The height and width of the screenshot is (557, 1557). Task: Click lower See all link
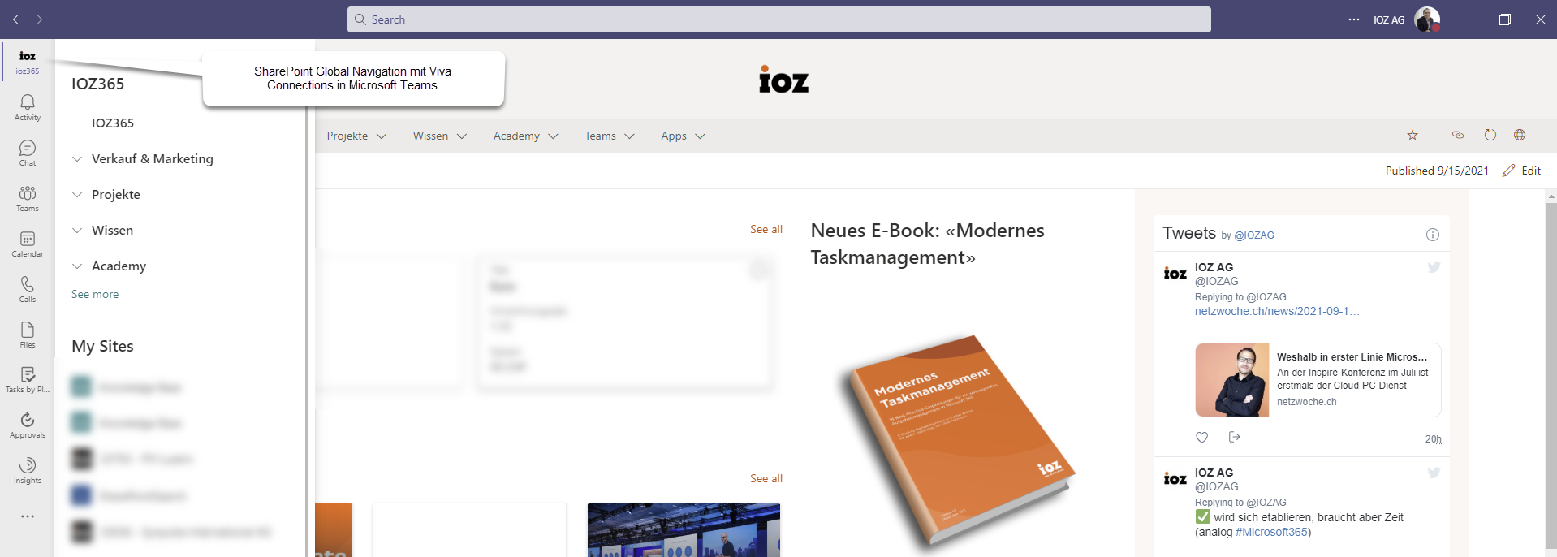pos(766,479)
